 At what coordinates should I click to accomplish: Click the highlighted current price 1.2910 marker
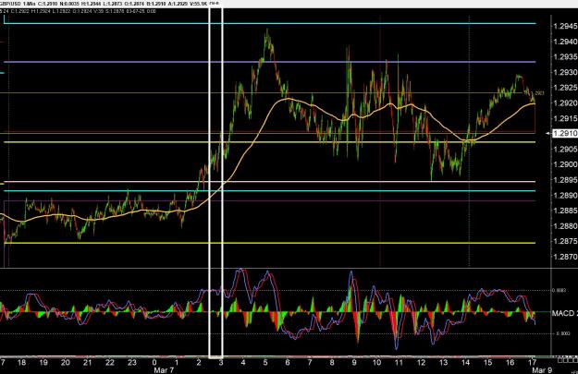[x=565, y=133]
